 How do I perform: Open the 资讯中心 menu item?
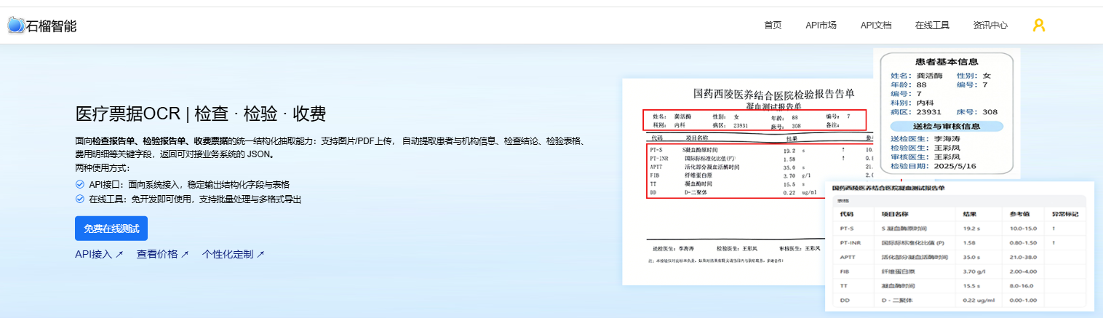point(990,25)
